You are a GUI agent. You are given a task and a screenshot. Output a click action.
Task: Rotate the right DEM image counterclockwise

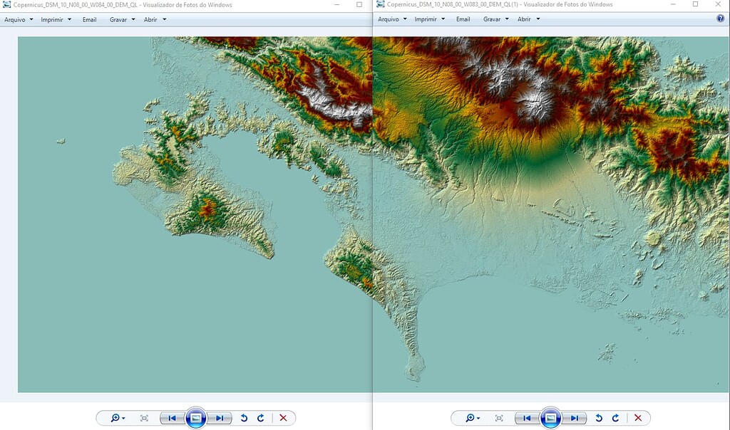click(598, 418)
